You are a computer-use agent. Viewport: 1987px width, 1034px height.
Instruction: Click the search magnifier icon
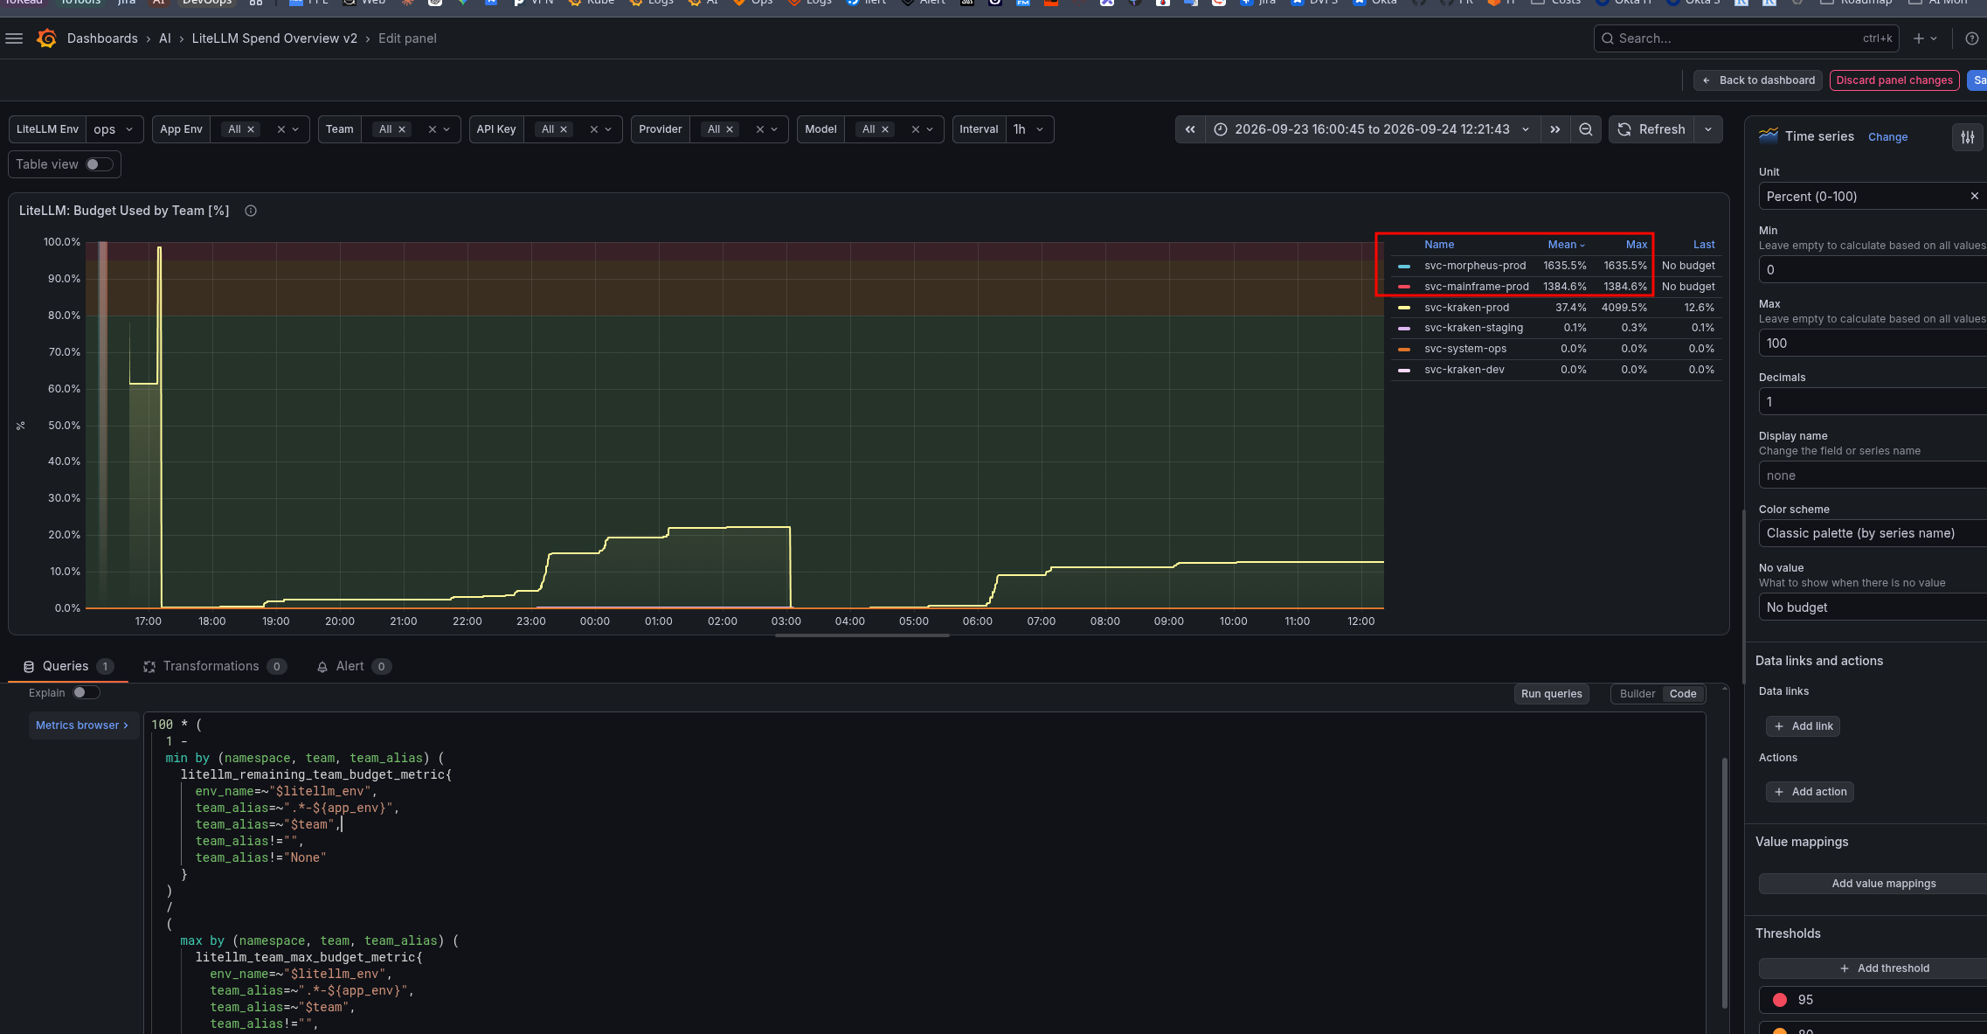1608,38
